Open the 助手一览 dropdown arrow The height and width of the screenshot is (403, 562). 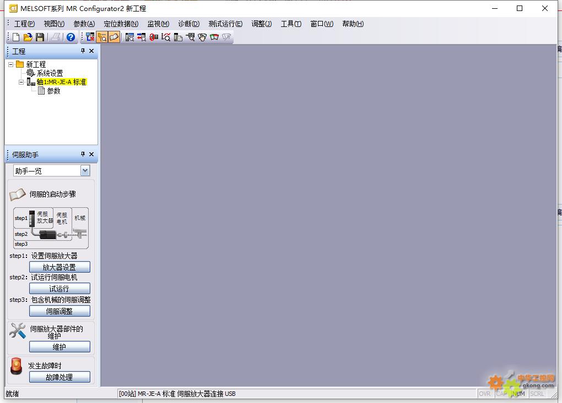click(x=85, y=170)
